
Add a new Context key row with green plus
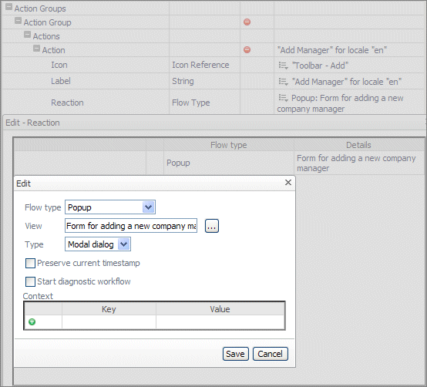click(x=32, y=322)
